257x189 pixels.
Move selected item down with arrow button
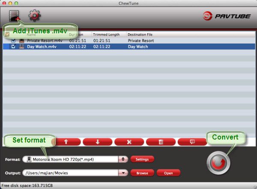point(98,142)
